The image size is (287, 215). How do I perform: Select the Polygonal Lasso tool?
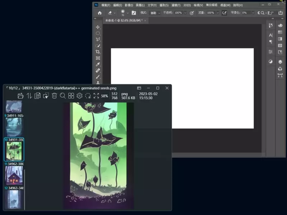[98, 39]
